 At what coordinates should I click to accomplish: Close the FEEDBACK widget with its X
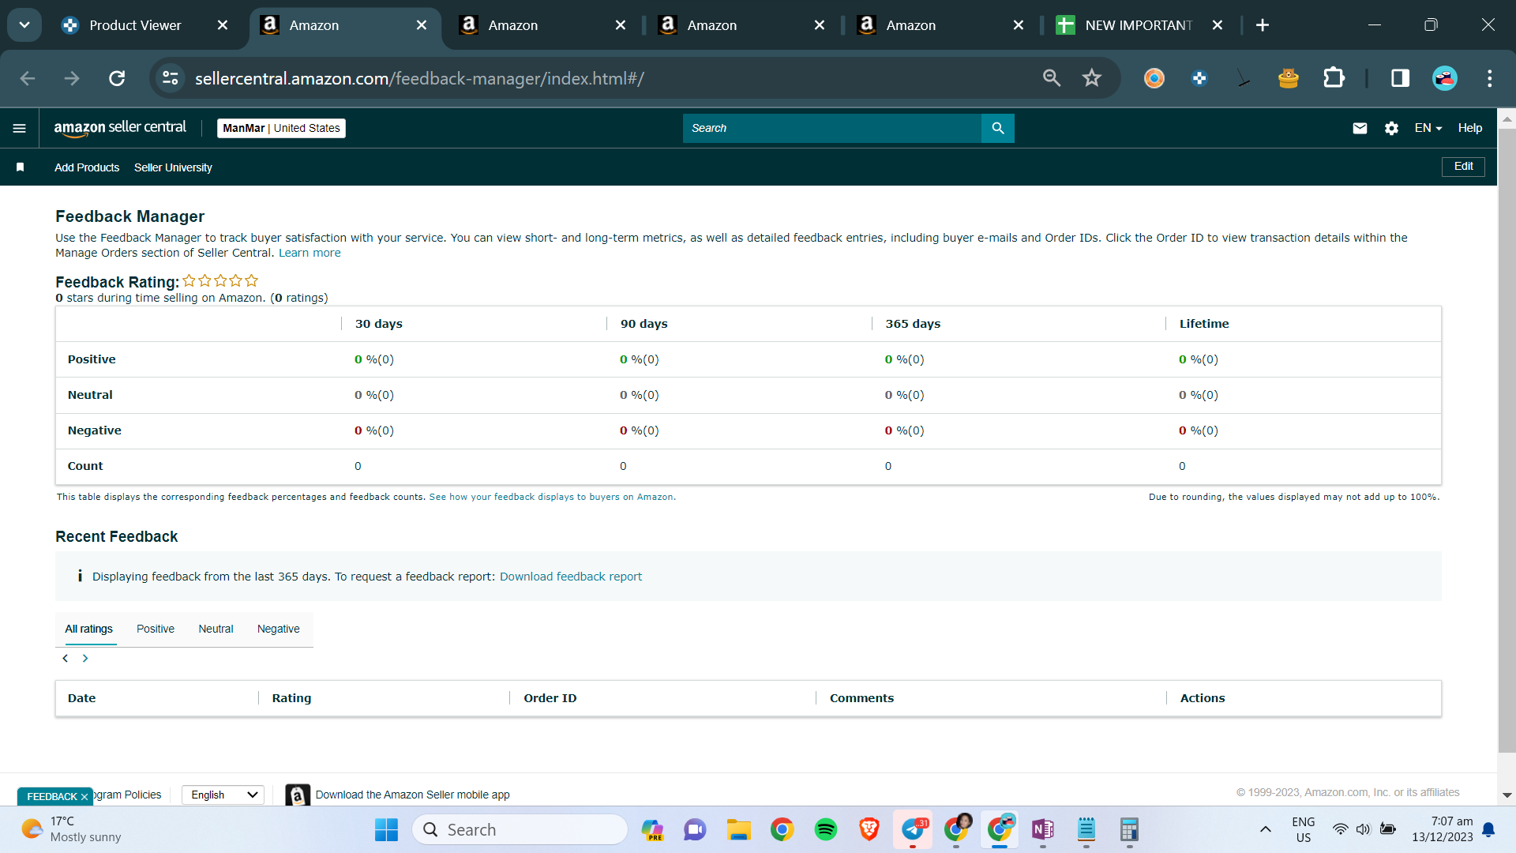84,797
